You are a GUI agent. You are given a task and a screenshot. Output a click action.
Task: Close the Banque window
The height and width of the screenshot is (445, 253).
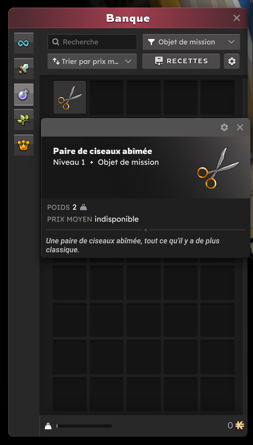(x=237, y=18)
